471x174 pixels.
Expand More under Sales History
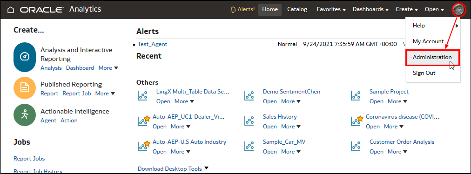pos(291,127)
